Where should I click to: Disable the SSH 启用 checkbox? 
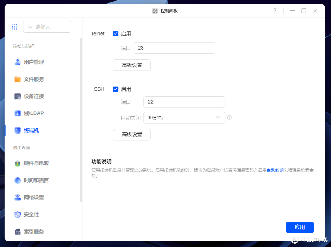116,89
